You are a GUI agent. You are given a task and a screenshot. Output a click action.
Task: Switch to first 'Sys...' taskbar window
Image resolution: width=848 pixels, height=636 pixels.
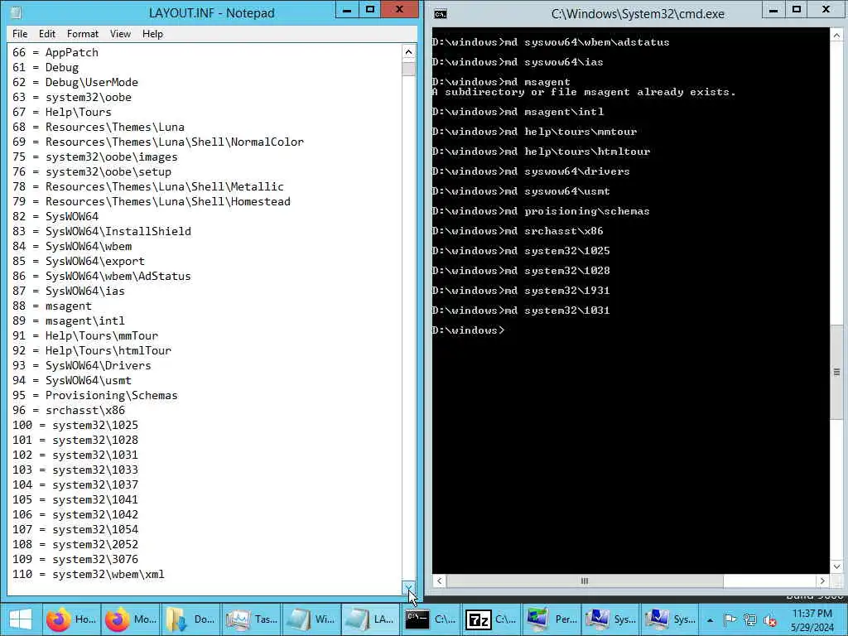pos(611,619)
